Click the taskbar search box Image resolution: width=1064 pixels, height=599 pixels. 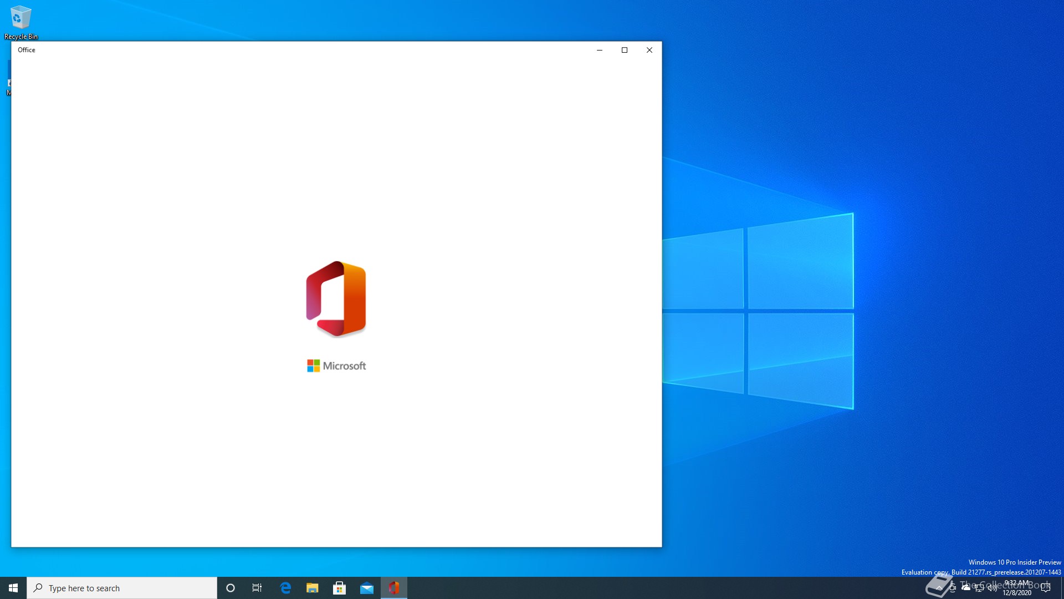pyautogui.click(x=122, y=588)
